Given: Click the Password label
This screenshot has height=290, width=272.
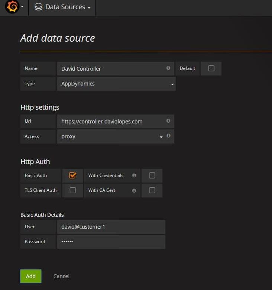Looking at the screenshot, I should (x=35, y=242).
